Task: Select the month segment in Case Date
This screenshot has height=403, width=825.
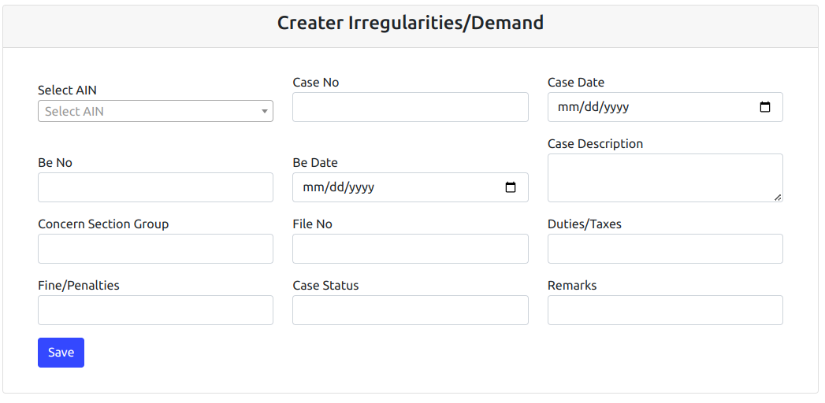Action: click(566, 107)
